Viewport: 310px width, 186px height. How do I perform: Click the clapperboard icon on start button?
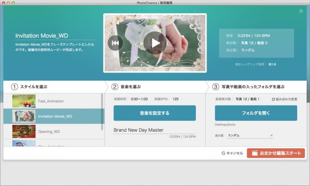coord(255,153)
